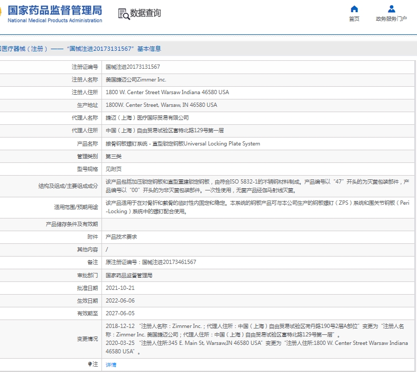Click the 数据查询 heading
417x374 pixels.
coord(145,13)
